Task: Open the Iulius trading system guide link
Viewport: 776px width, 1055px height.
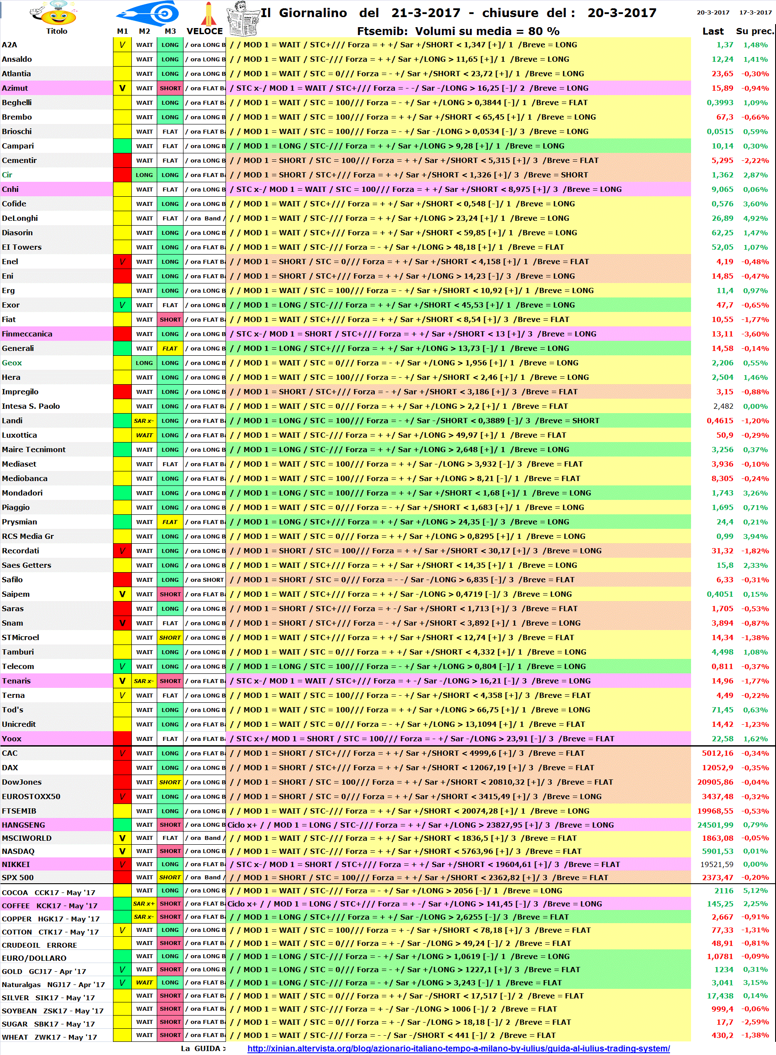Action: pyautogui.click(x=459, y=1048)
